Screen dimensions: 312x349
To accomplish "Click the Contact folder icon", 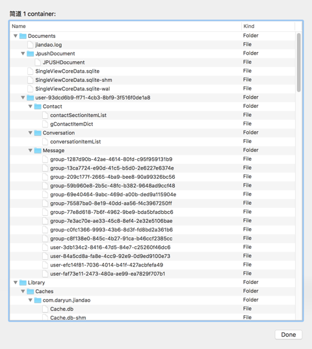I will click(x=38, y=107).
